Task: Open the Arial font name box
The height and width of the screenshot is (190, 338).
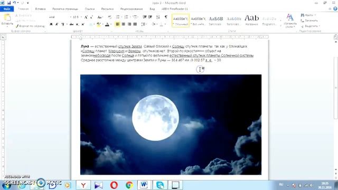Action: click(60, 17)
